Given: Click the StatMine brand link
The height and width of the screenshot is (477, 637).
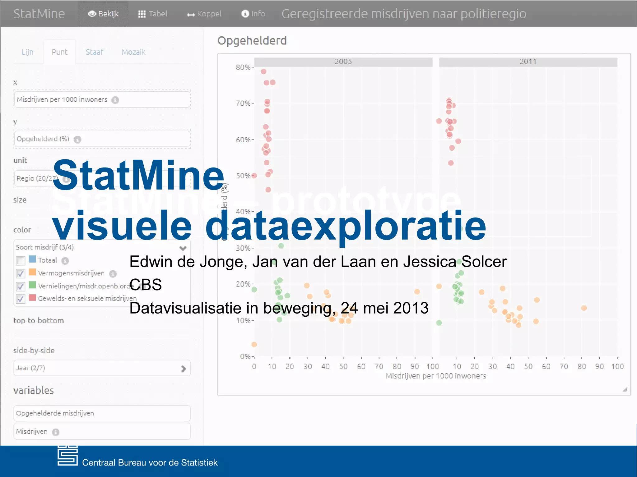Looking at the screenshot, I should [x=39, y=14].
